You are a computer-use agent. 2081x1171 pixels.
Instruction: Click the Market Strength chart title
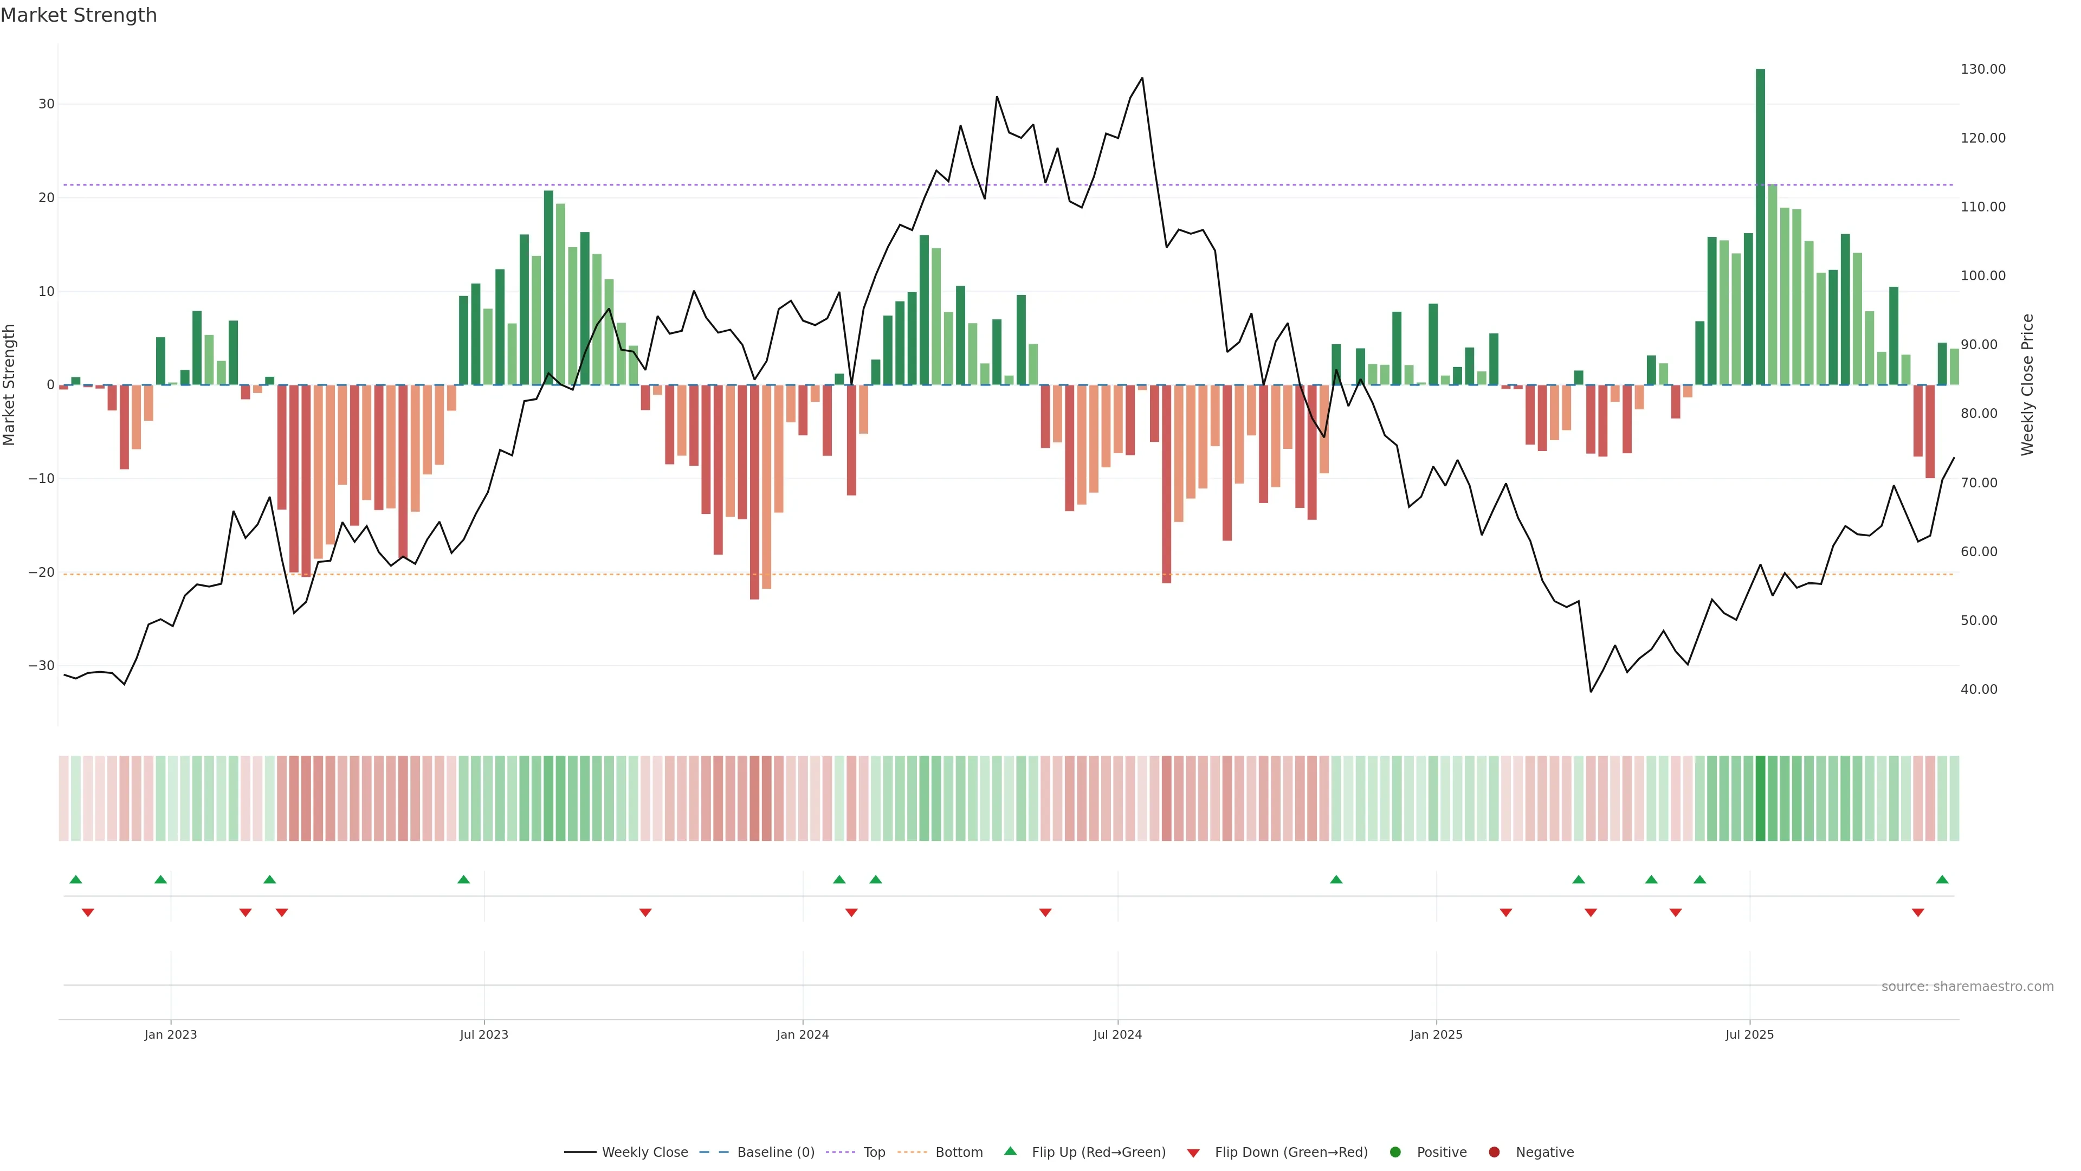[x=79, y=15]
